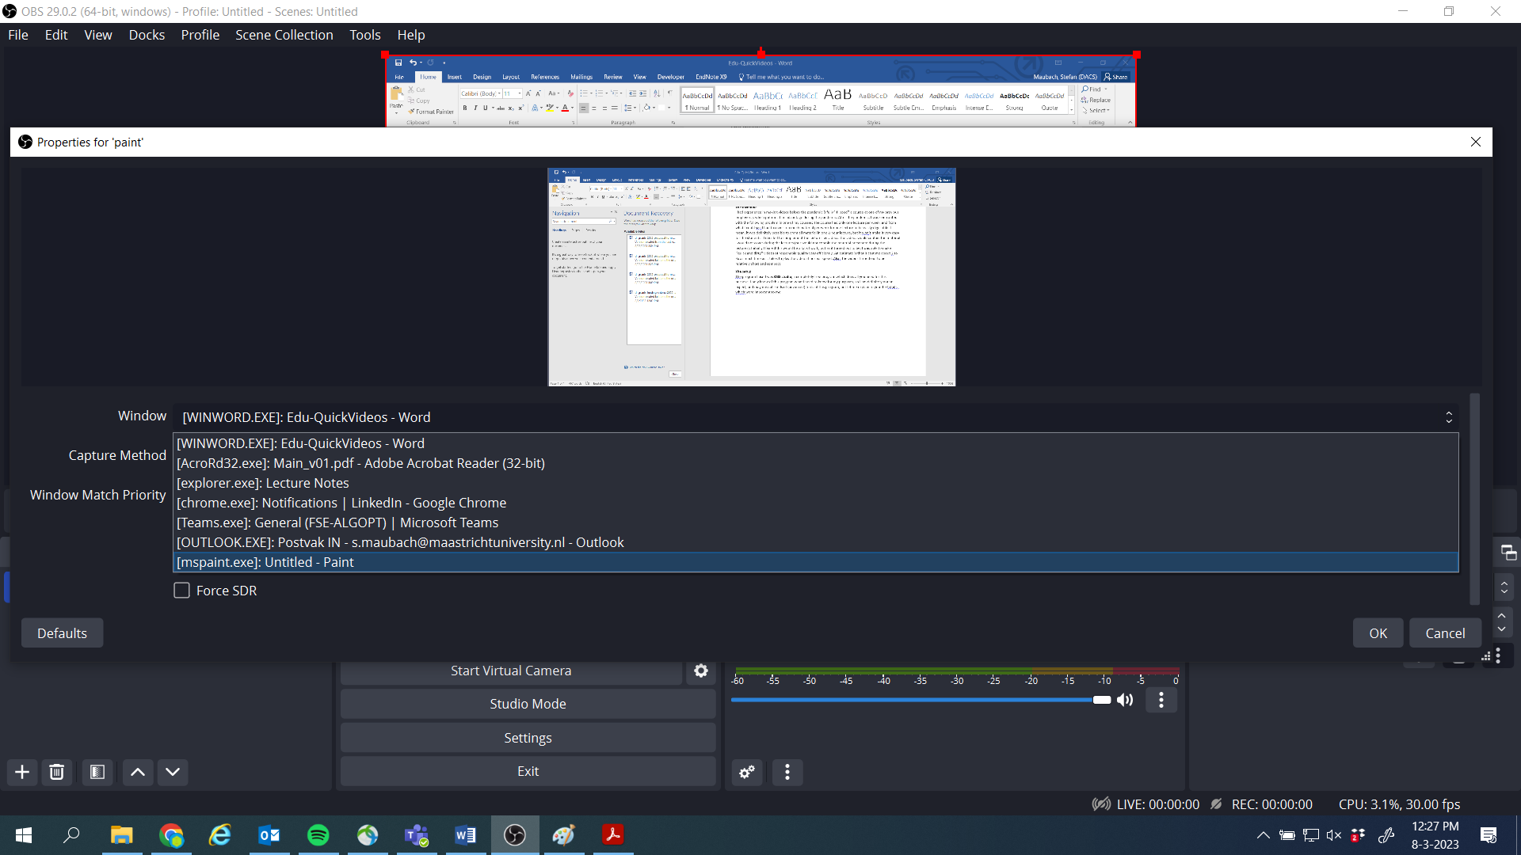Switch to Microsoft Teams in taskbar
1521x855 pixels.
coord(417,835)
